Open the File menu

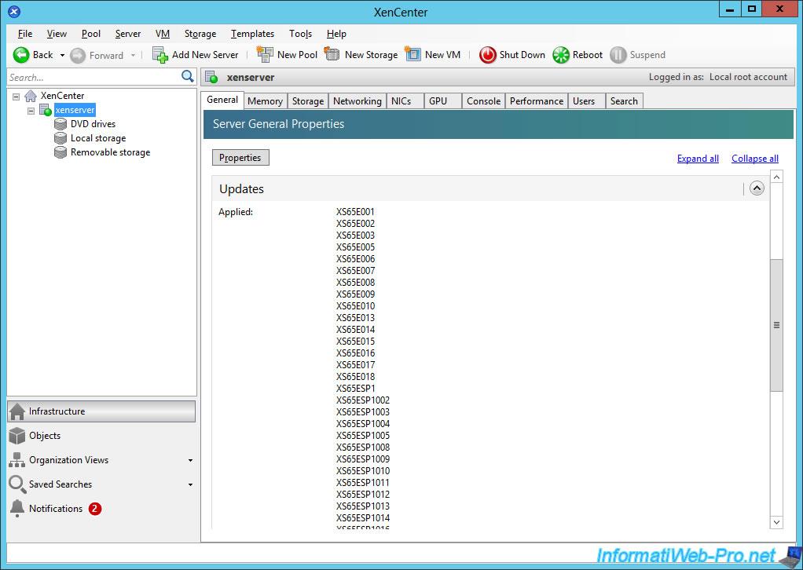[x=25, y=34]
